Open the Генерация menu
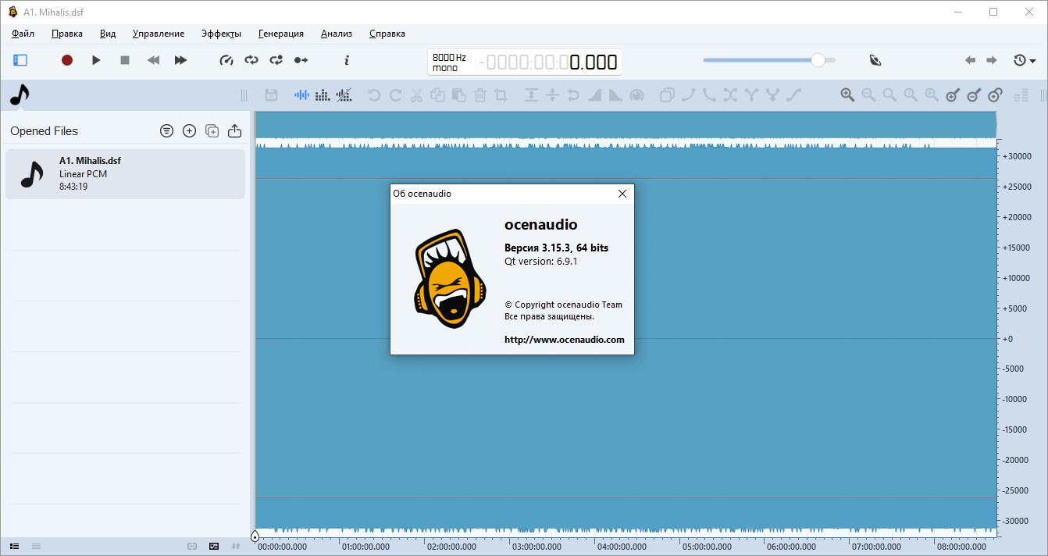The height and width of the screenshot is (556, 1048). 281,34
